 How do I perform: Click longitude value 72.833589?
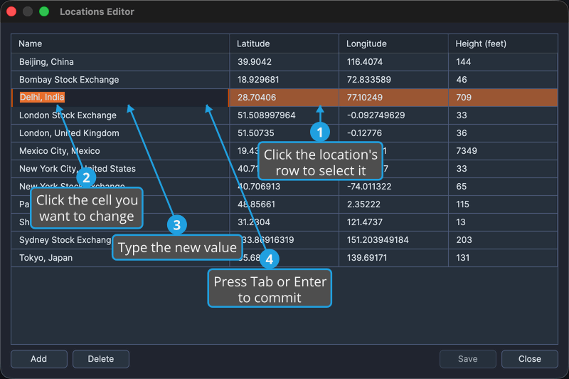[369, 80]
